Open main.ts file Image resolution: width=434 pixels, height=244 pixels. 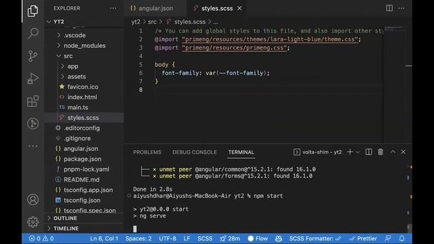coord(84,107)
